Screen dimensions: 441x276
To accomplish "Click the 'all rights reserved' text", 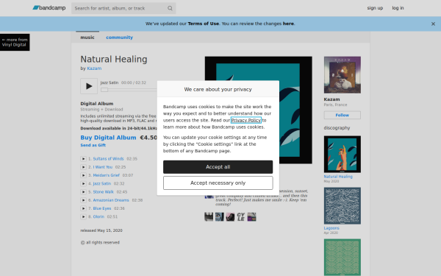I will tap(100, 242).
